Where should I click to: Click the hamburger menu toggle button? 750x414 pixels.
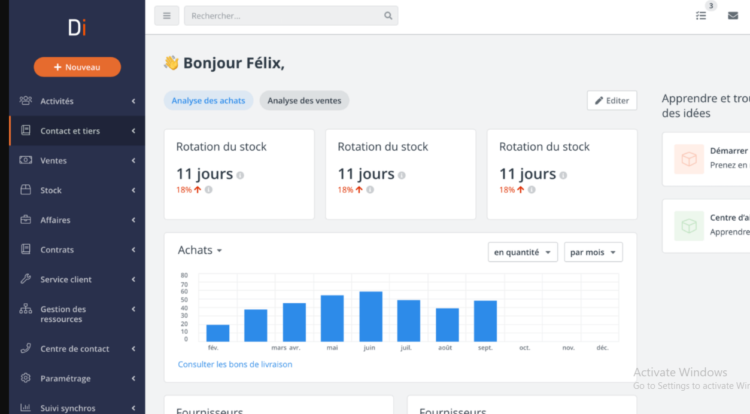click(166, 16)
